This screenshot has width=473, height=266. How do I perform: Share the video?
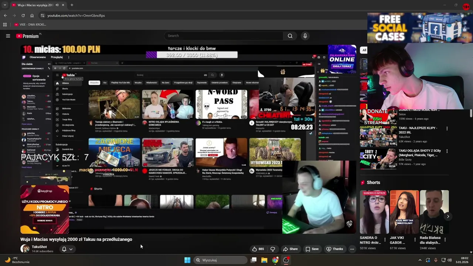click(290, 249)
